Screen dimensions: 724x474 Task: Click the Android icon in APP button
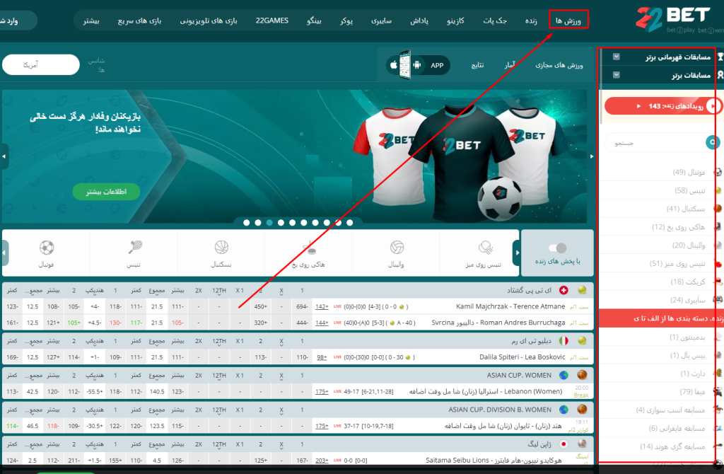(x=417, y=65)
